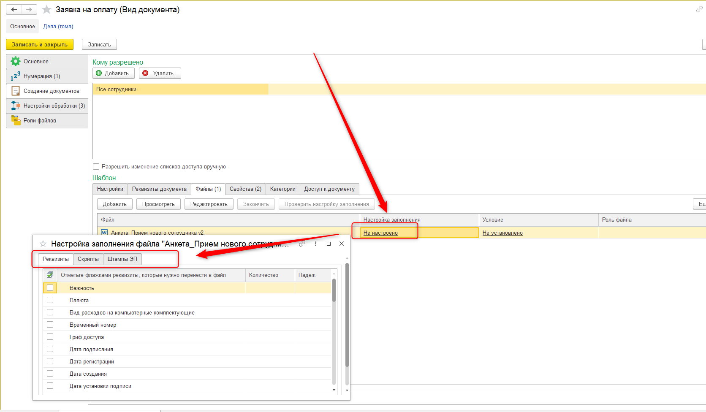Copy link with dialog chain icon
Screen dimensions: 706x412
tap(302, 244)
